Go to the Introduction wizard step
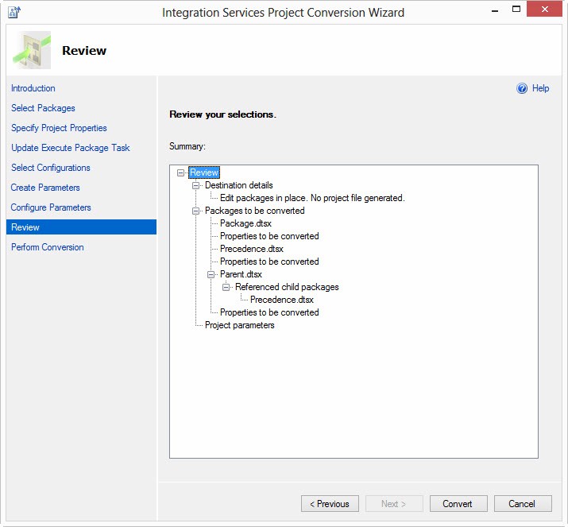The image size is (568, 527). 33,88
